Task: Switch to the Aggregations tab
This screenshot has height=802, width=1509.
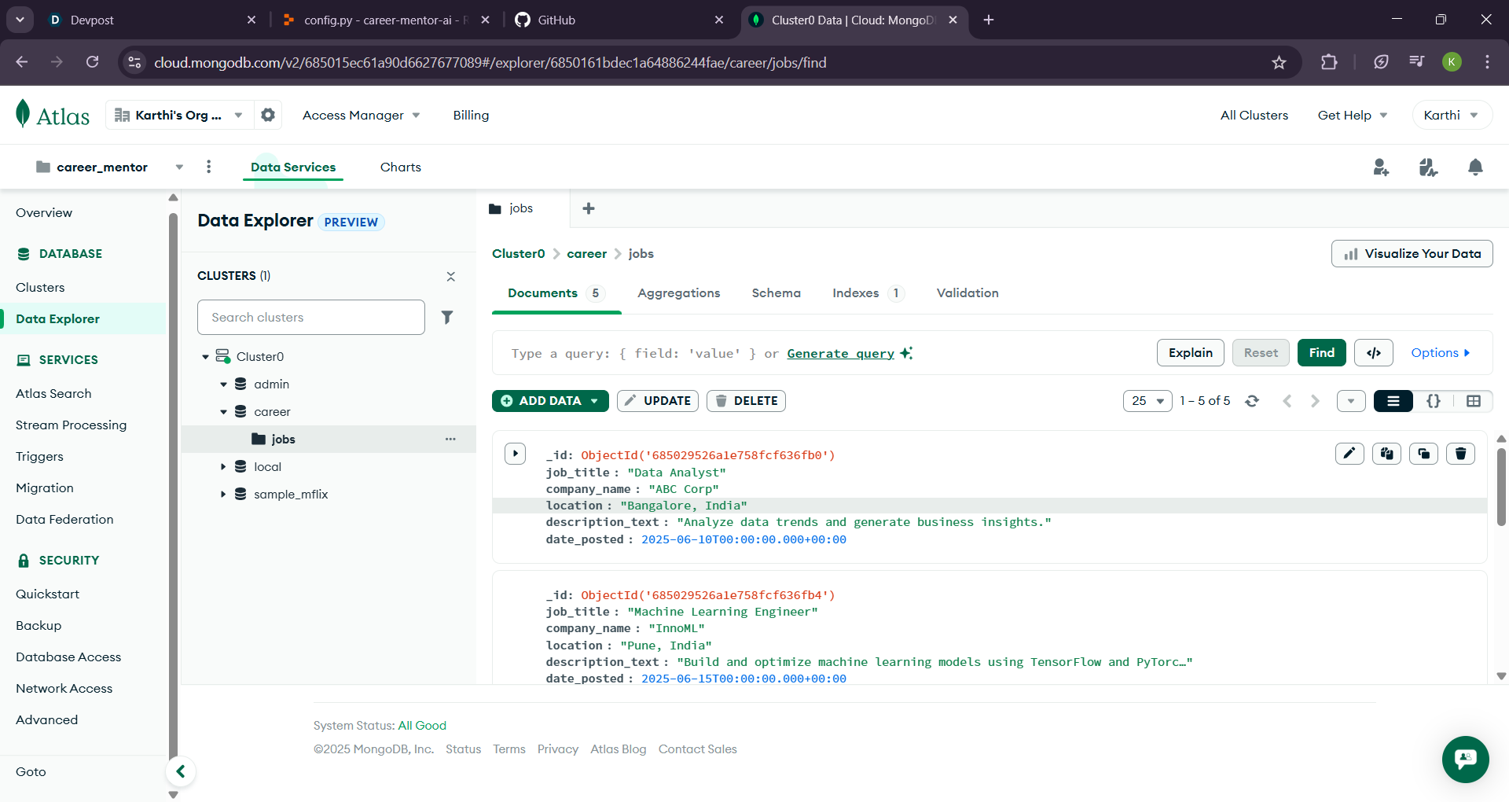Action: 679,292
